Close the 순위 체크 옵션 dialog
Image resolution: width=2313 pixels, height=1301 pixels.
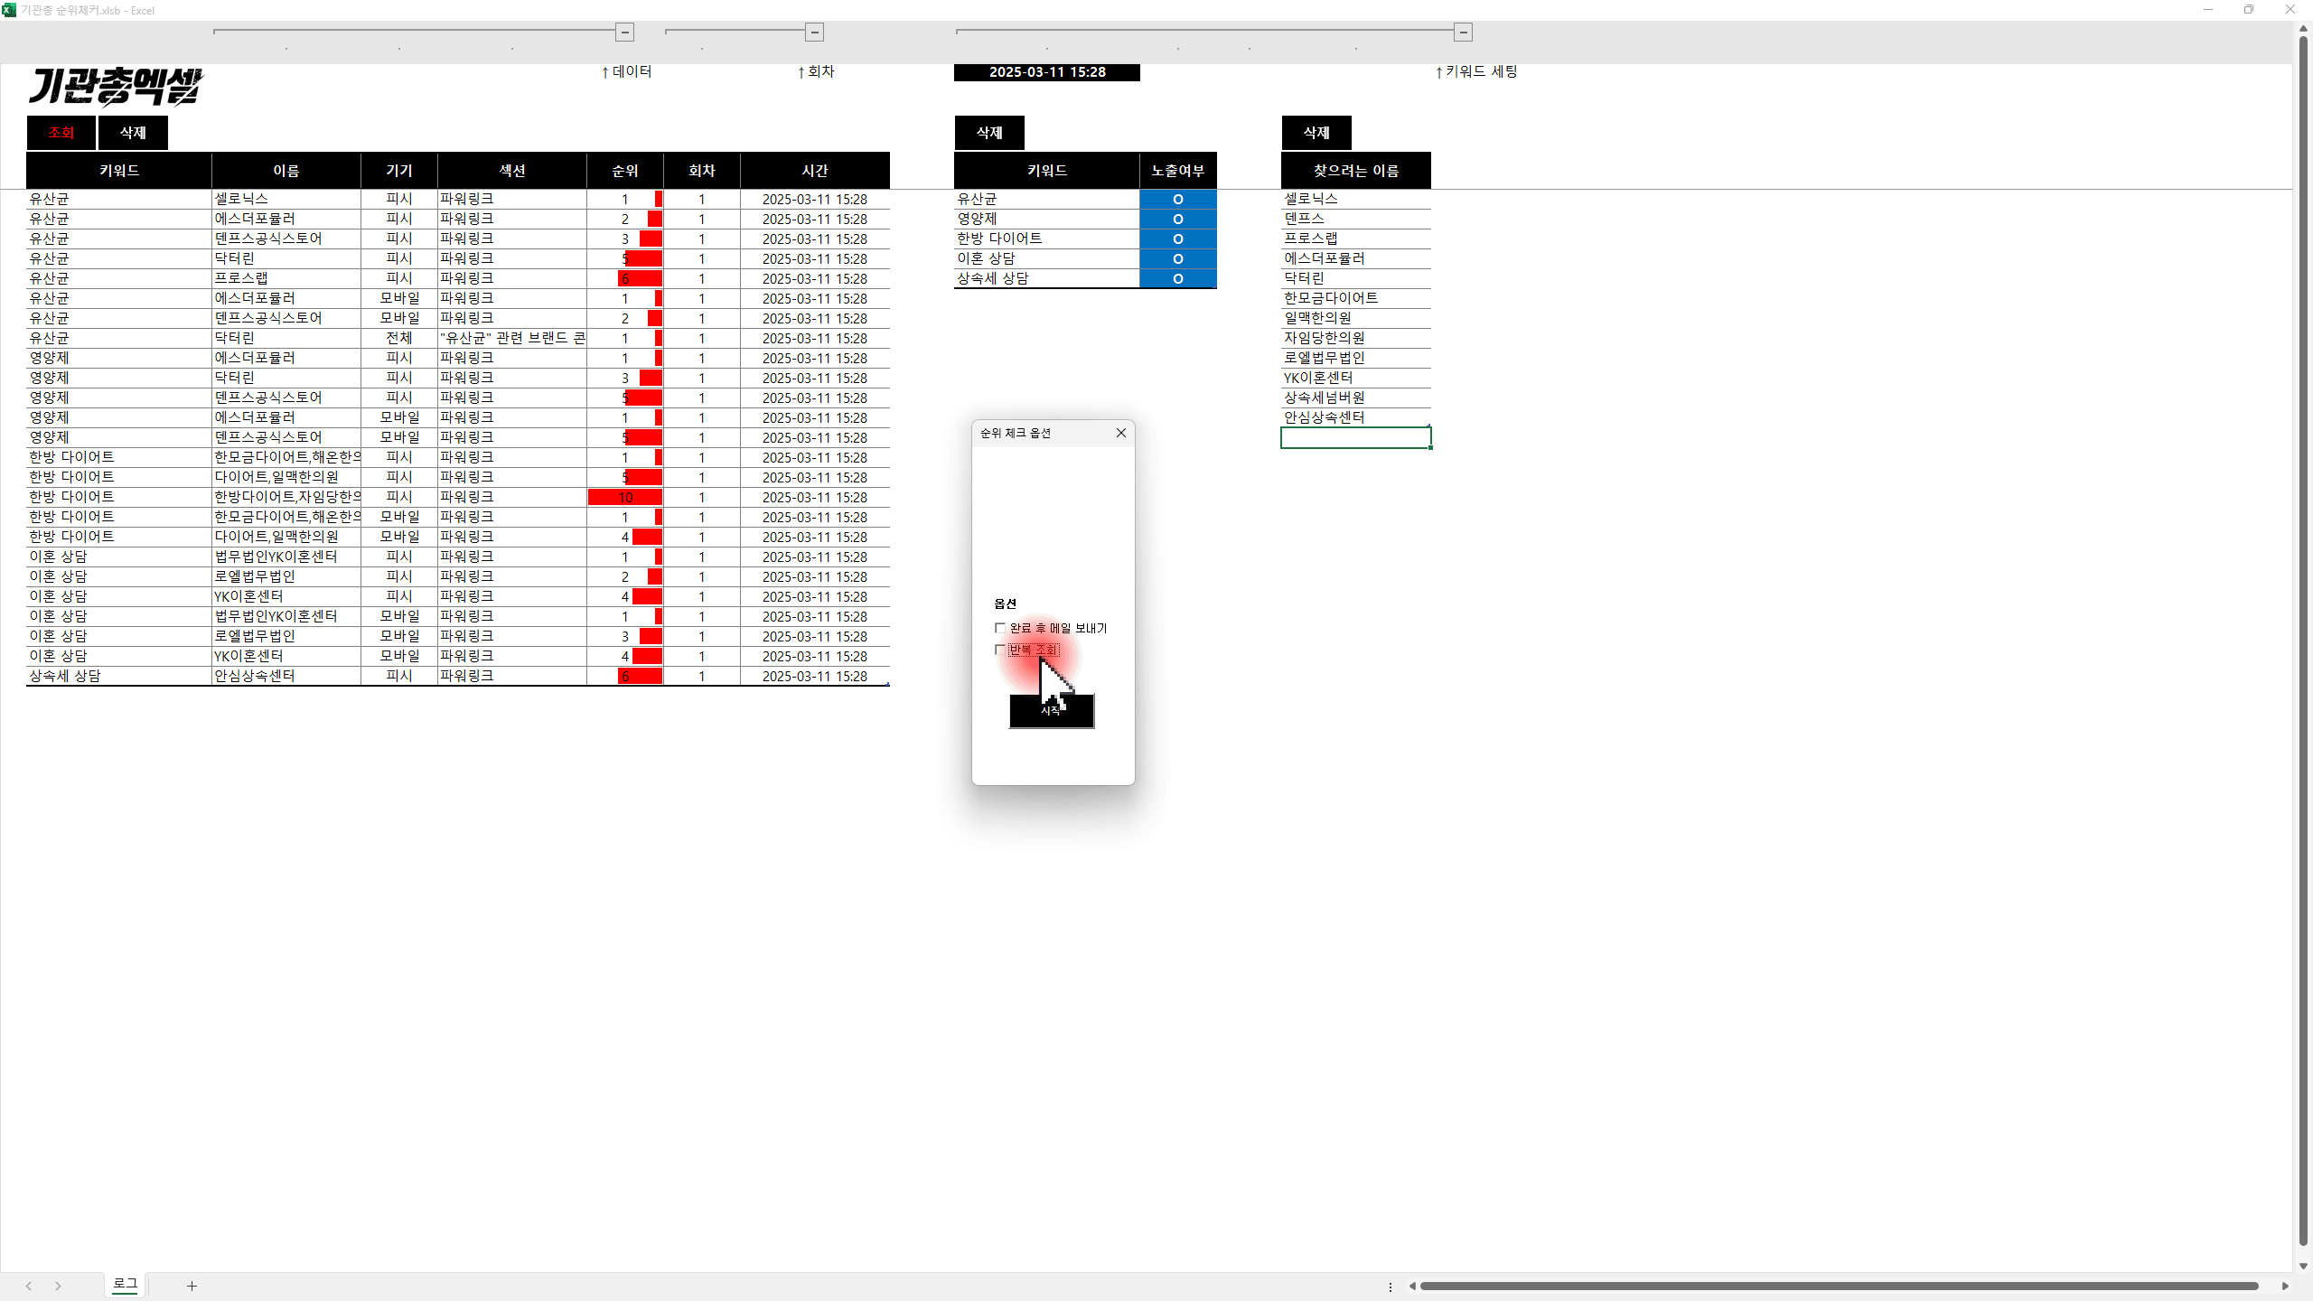(x=1120, y=433)
